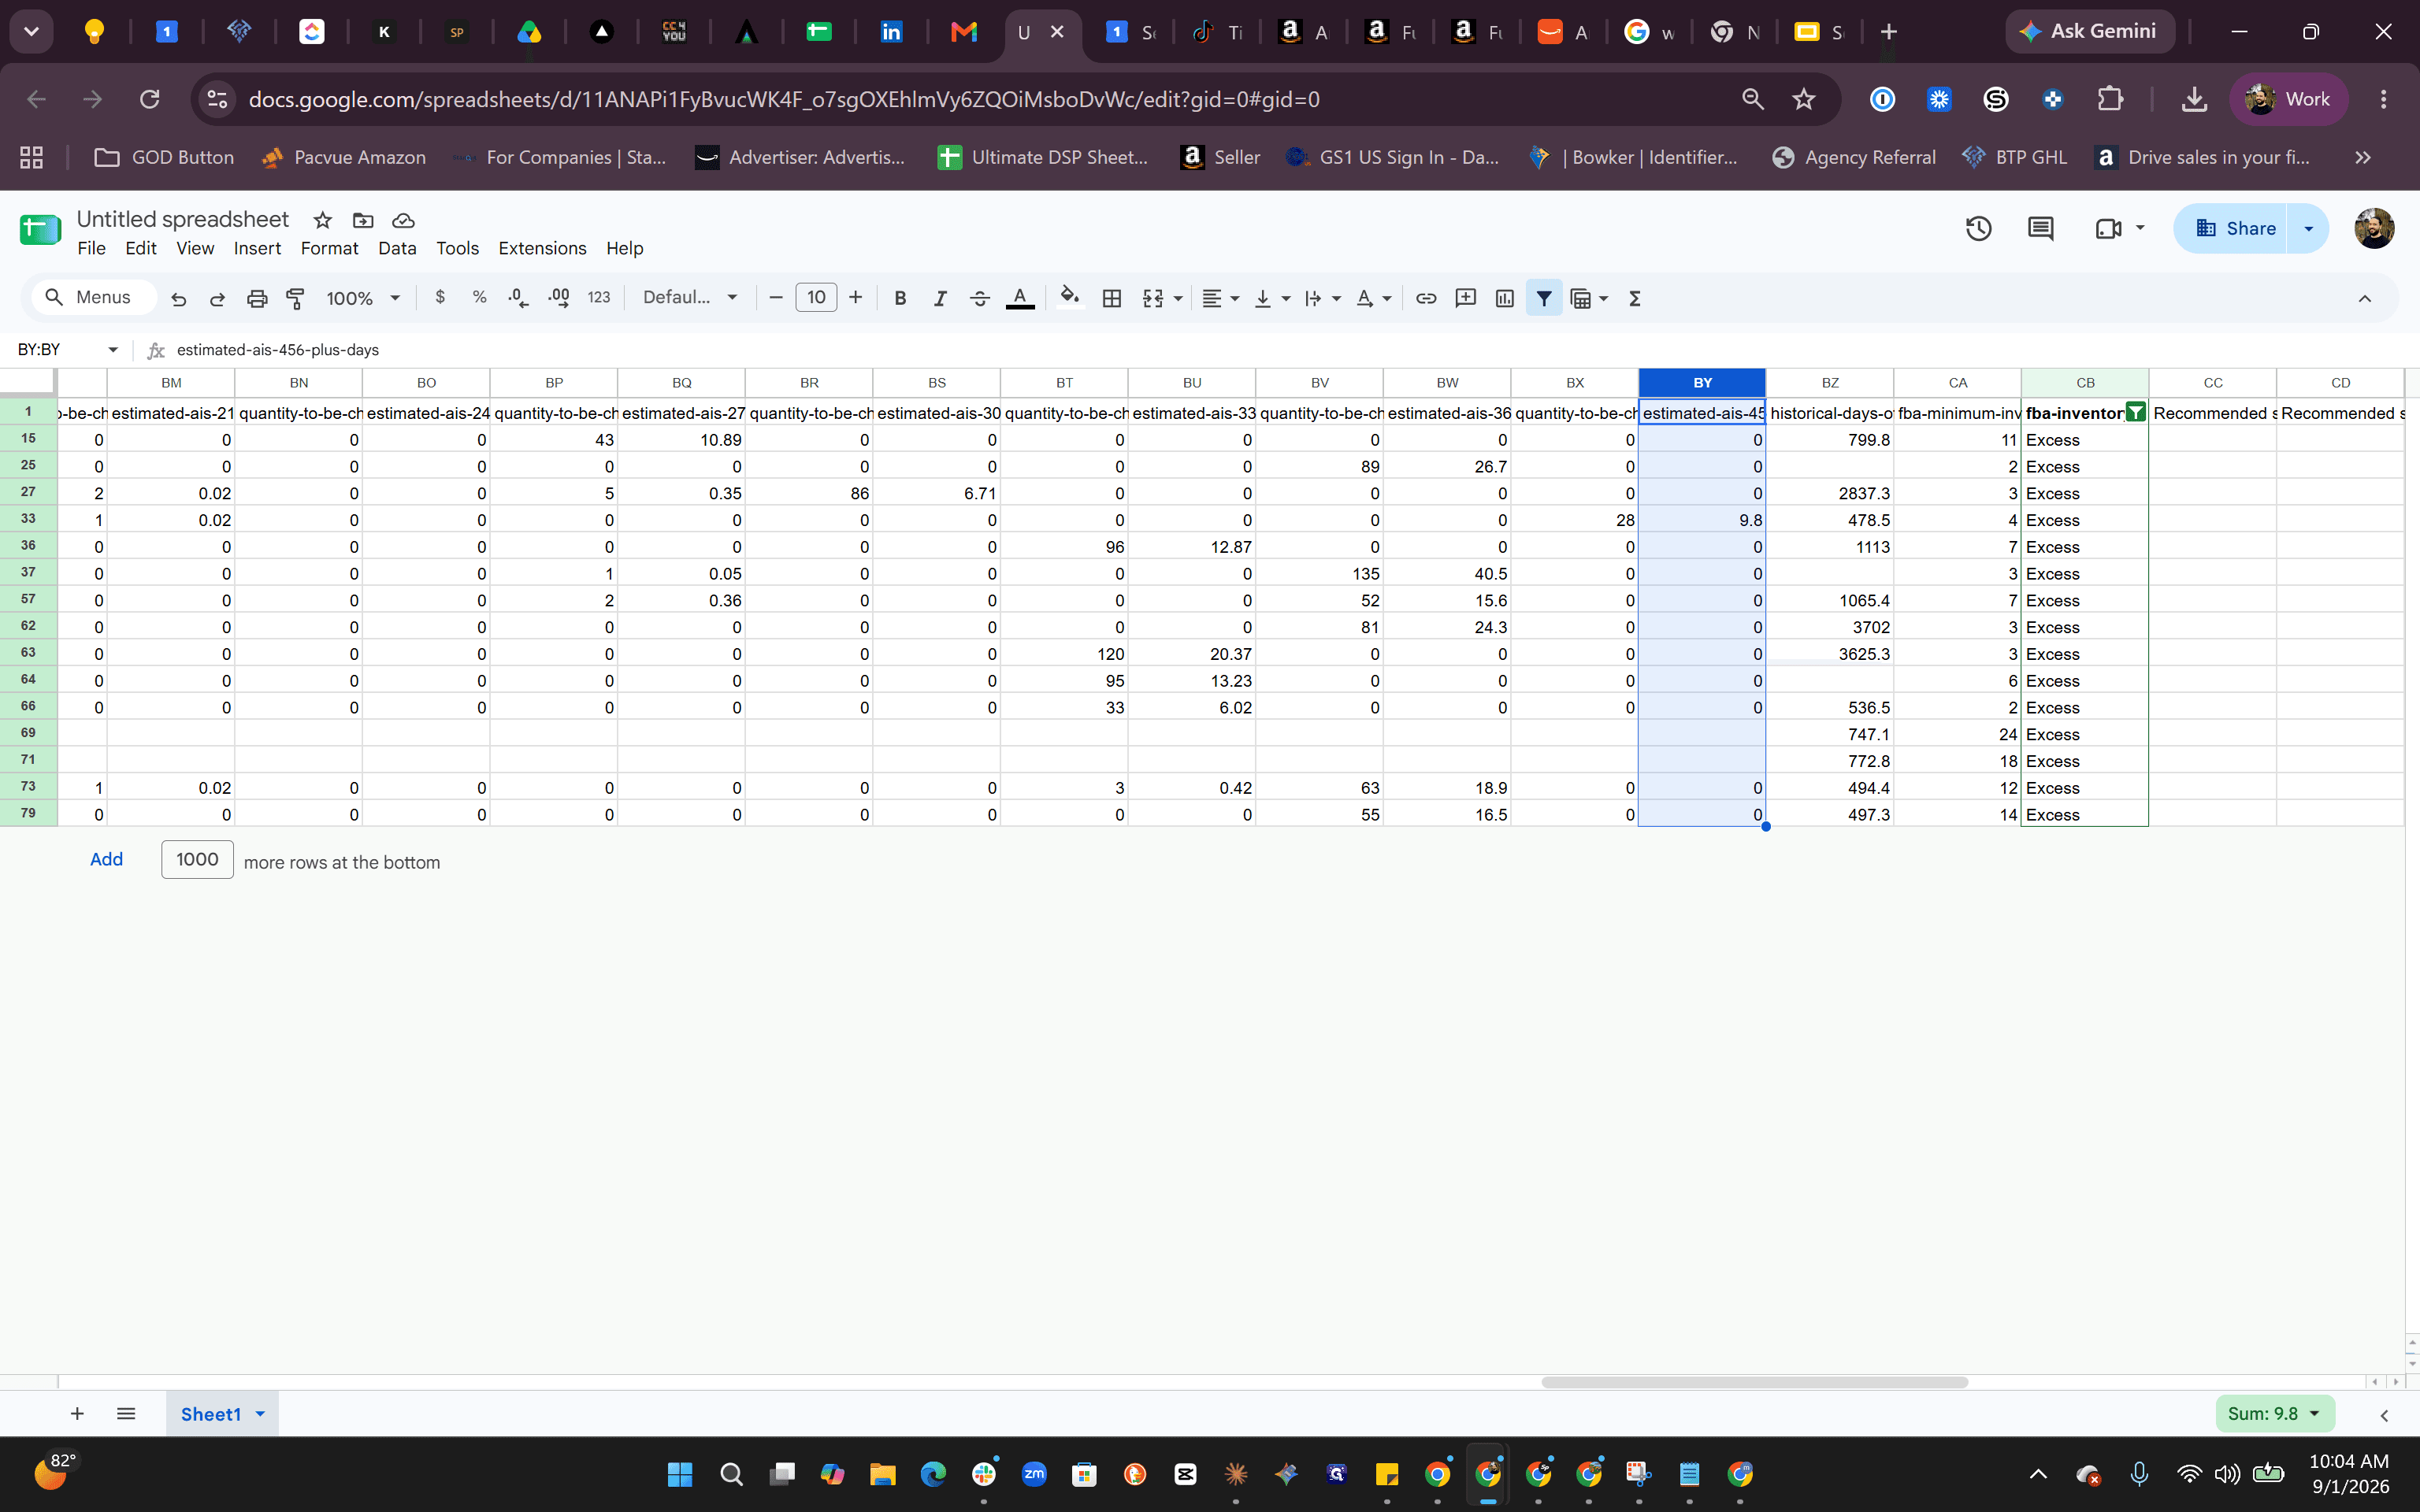This screenshot has width=2420, height=1512.
Task: Toggle italic formatting
Action: pos(940,298)
